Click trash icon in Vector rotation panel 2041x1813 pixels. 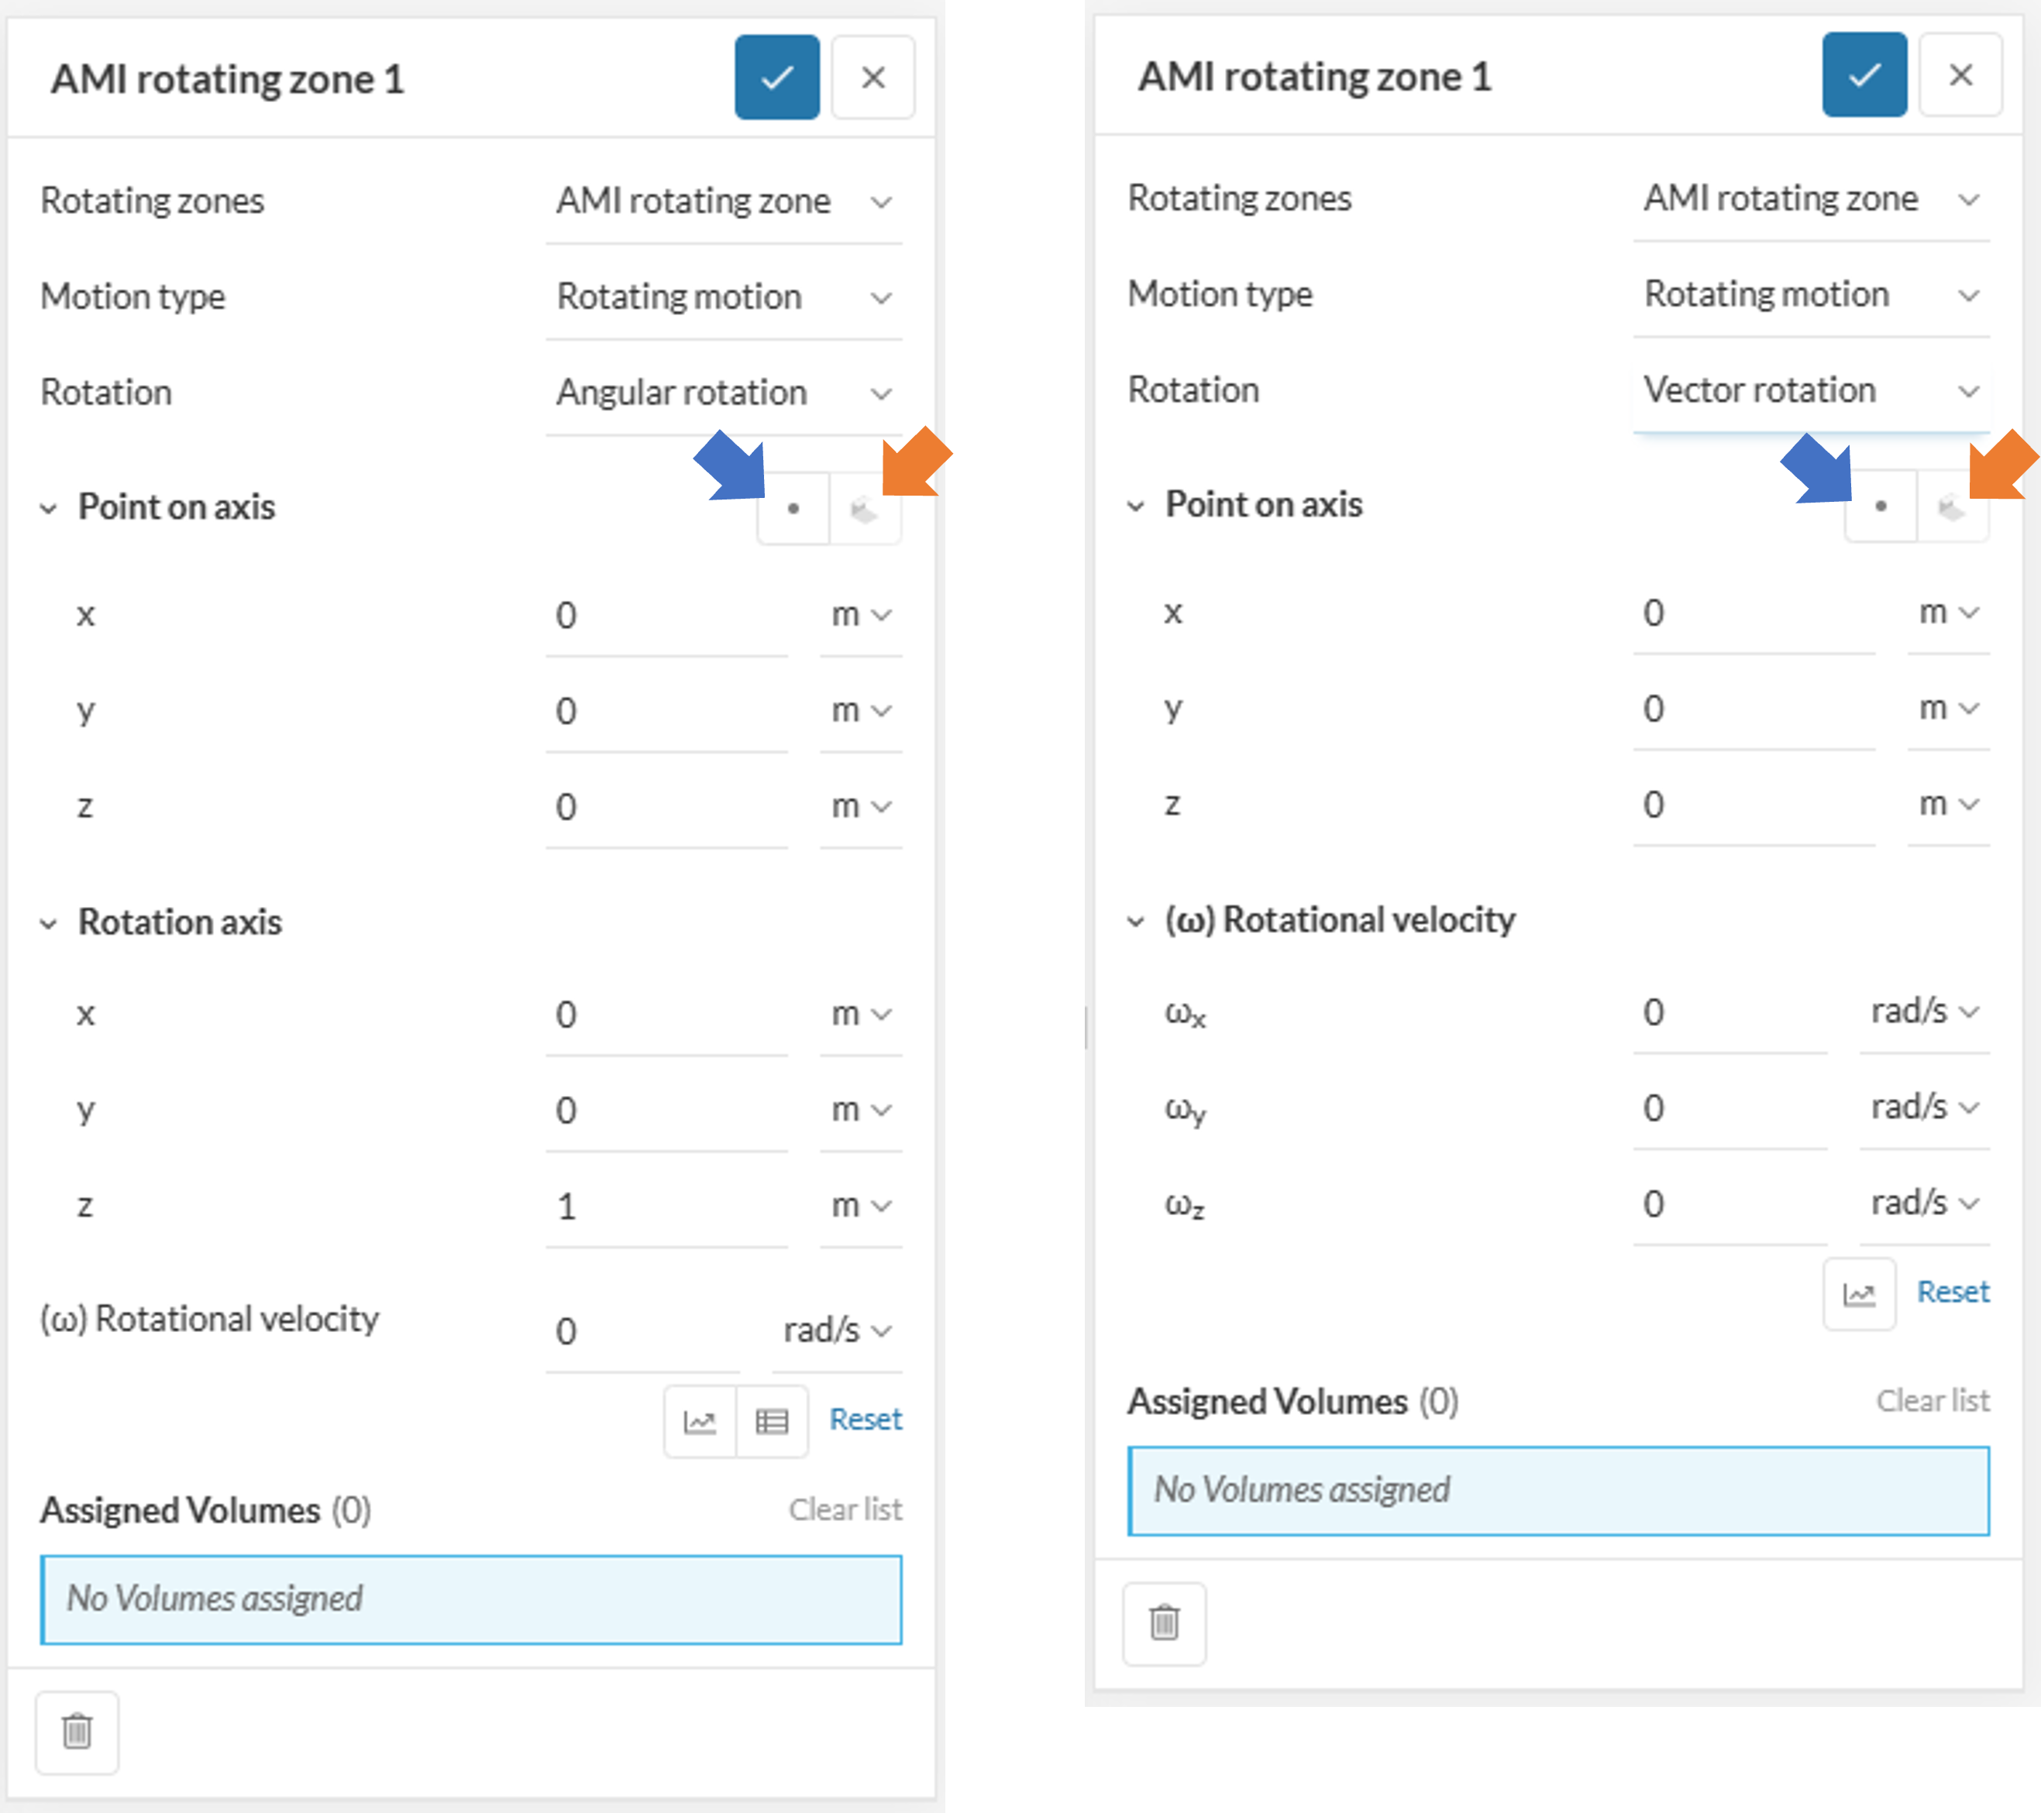[x=1165, y=1622]
